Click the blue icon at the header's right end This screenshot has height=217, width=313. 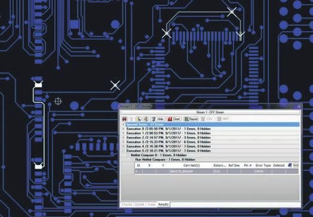[290, 165]
